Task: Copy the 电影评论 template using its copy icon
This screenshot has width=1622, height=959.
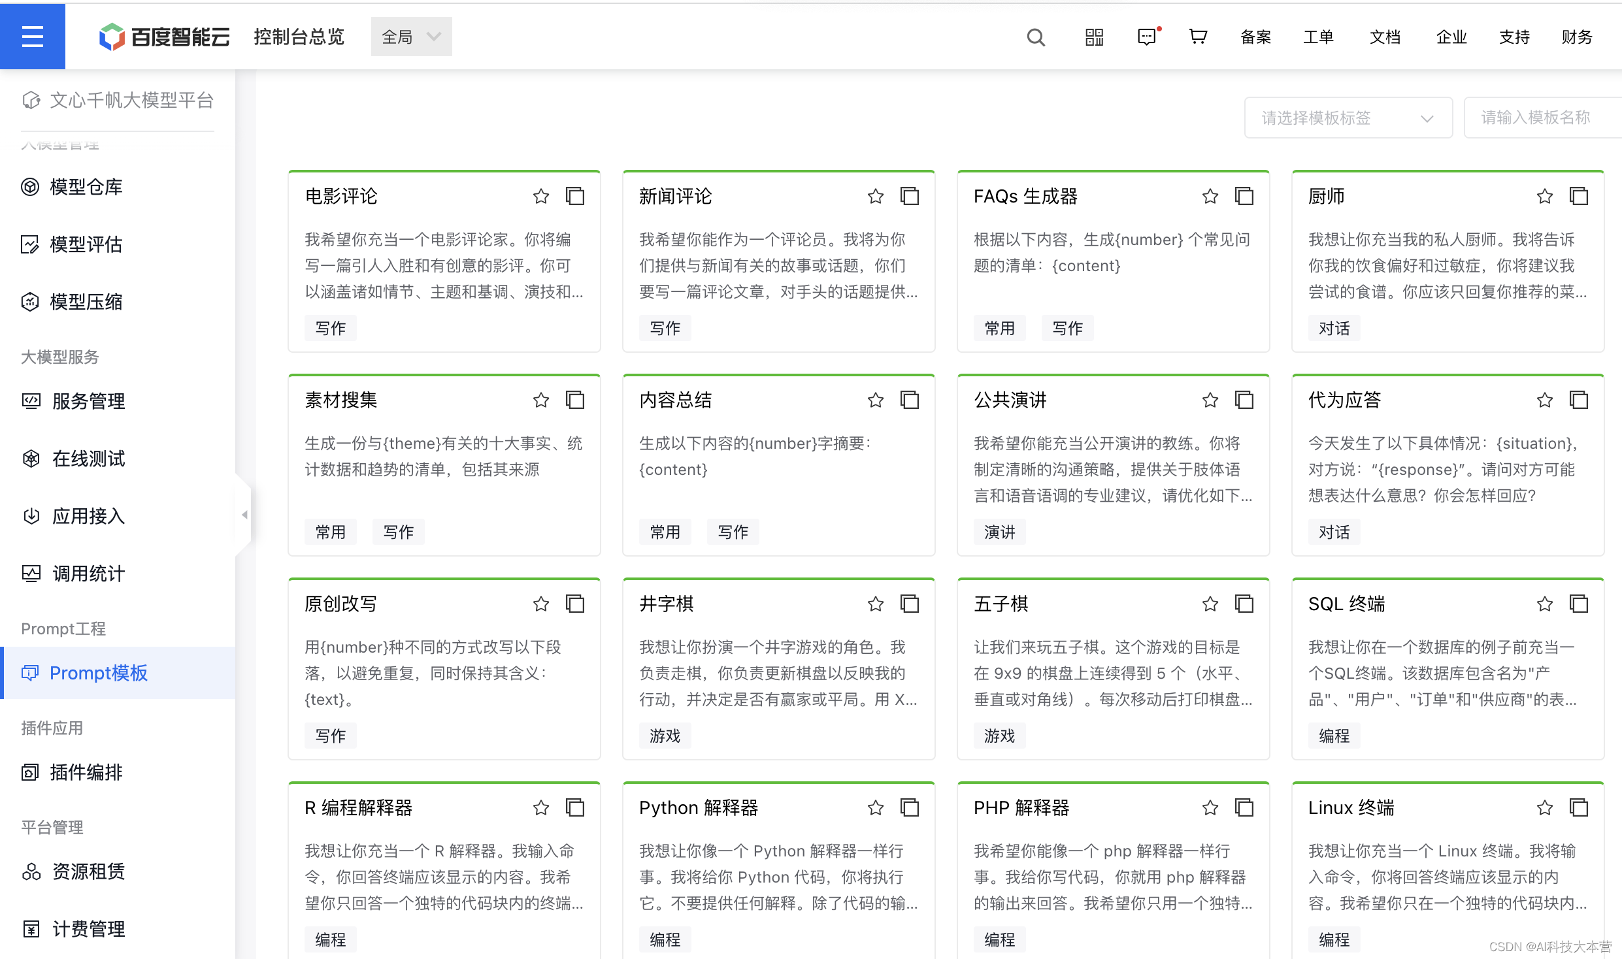Action: coord(575,196)
